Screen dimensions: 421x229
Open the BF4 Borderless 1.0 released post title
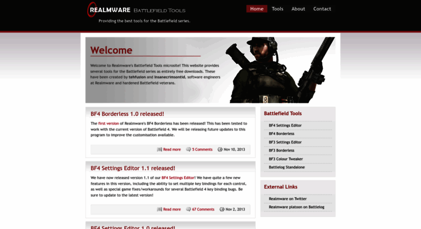127,114
